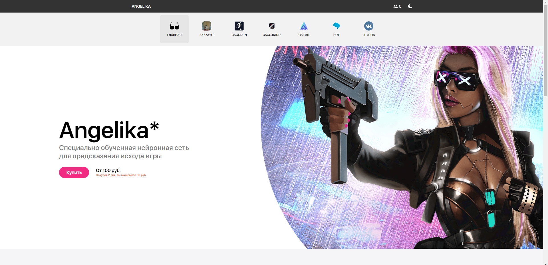Select the БОТ menu label

337,35
